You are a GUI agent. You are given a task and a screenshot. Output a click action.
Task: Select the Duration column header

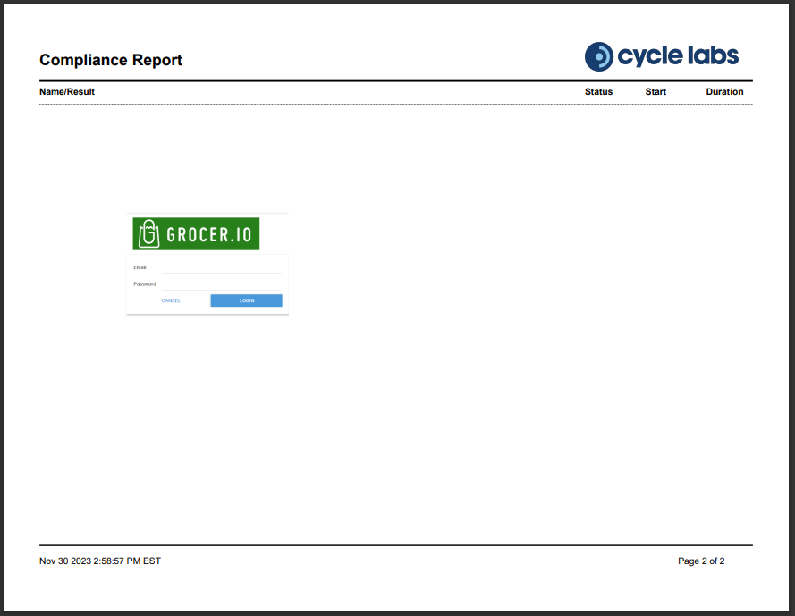click(724, 91)
